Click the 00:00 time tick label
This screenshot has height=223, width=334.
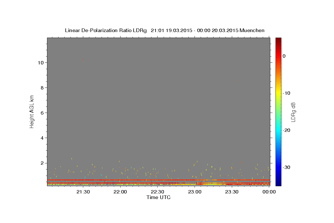coord(269,192)
